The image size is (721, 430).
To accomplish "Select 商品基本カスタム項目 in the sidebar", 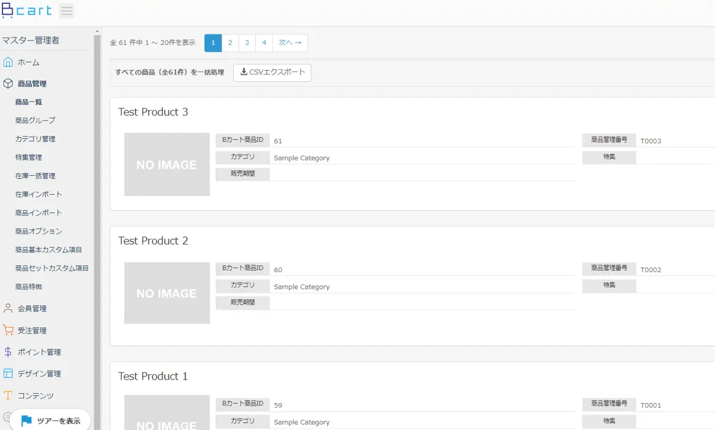I will click(49, 249).
